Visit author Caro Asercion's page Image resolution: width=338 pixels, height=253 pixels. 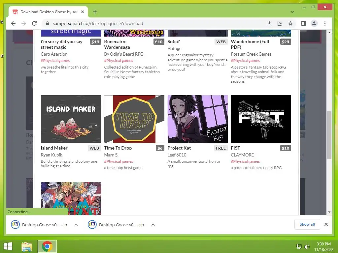[54, 54]
